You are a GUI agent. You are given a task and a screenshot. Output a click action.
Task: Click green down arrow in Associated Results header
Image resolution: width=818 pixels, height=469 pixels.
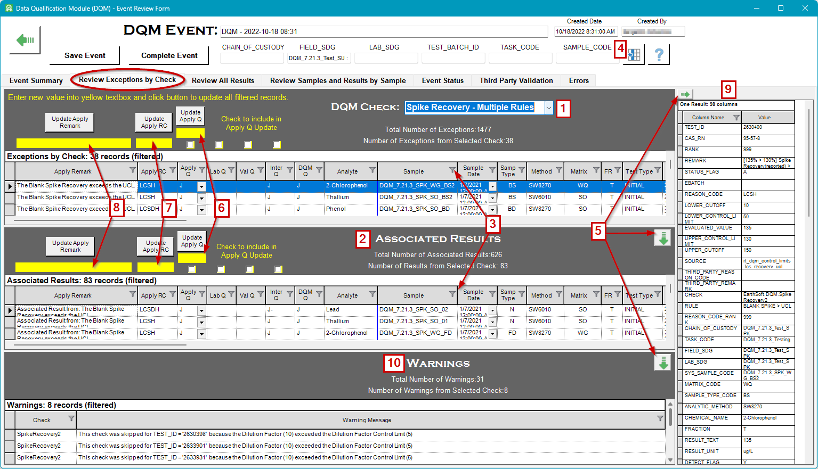(663, 238)
